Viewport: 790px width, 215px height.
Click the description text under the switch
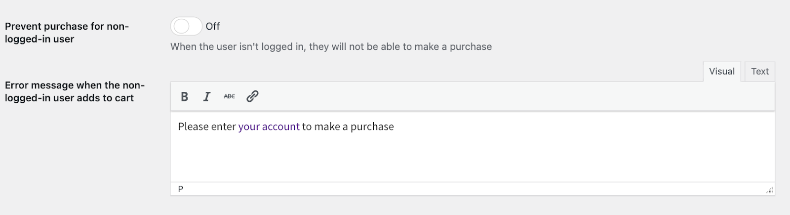331,46
